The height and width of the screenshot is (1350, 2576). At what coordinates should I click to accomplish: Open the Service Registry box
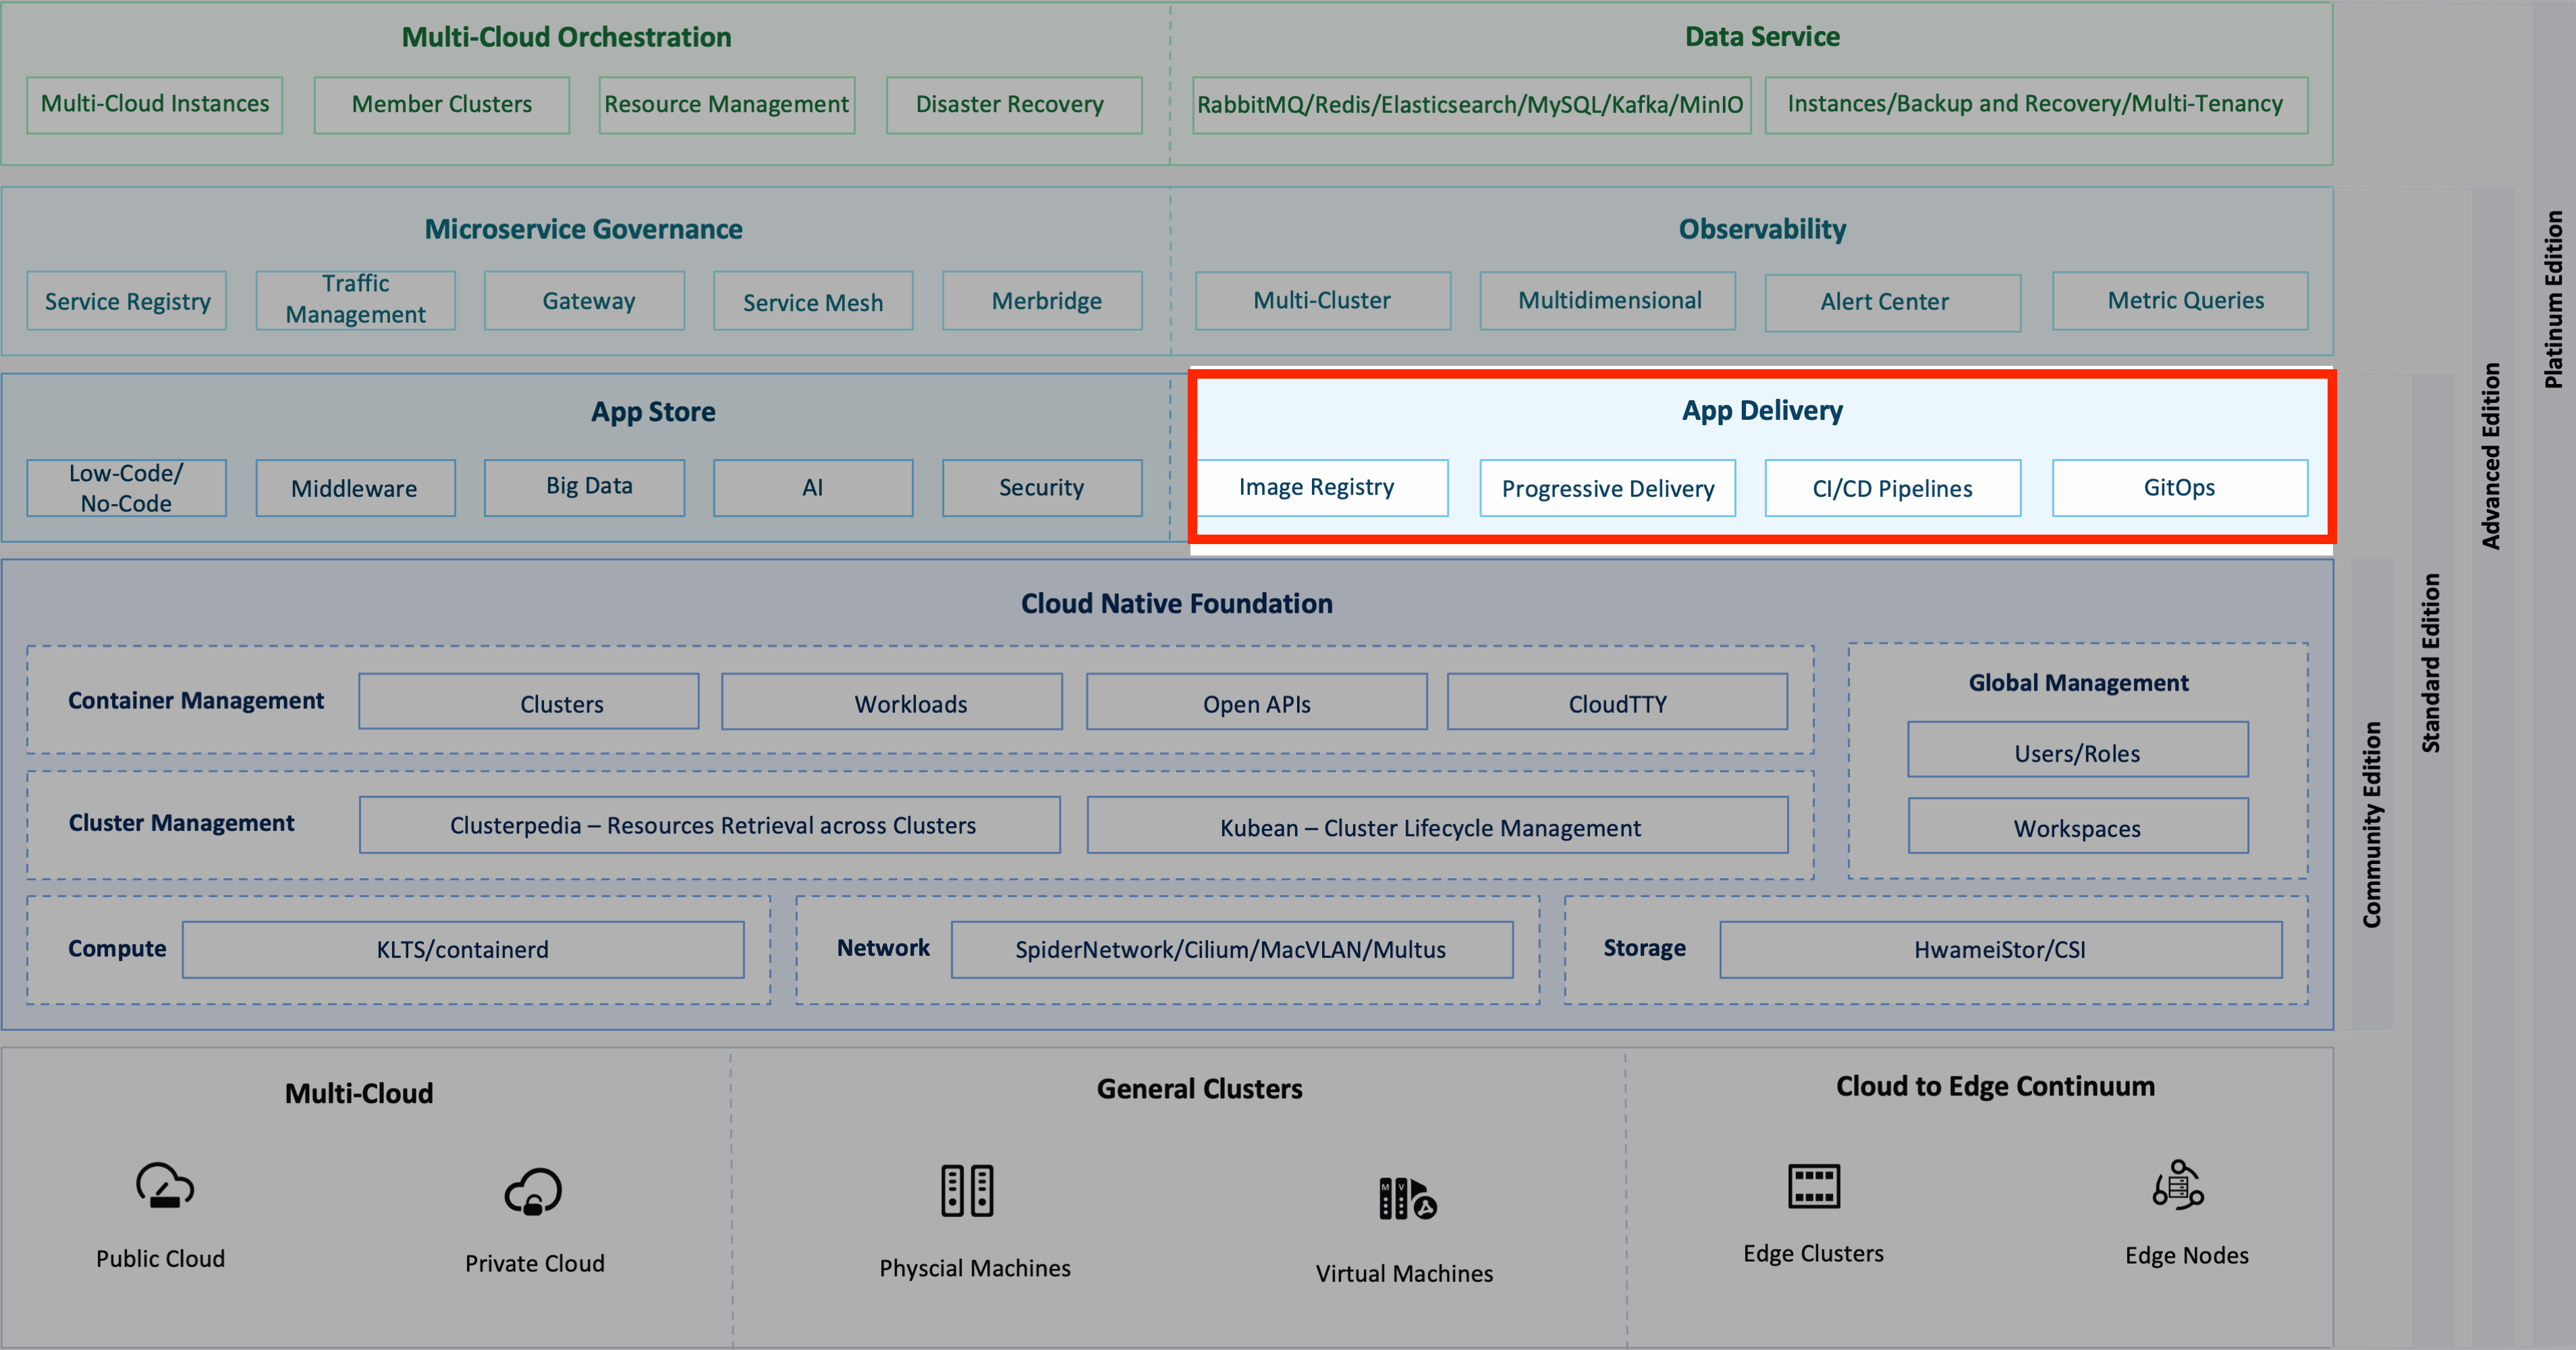[127, 301]
